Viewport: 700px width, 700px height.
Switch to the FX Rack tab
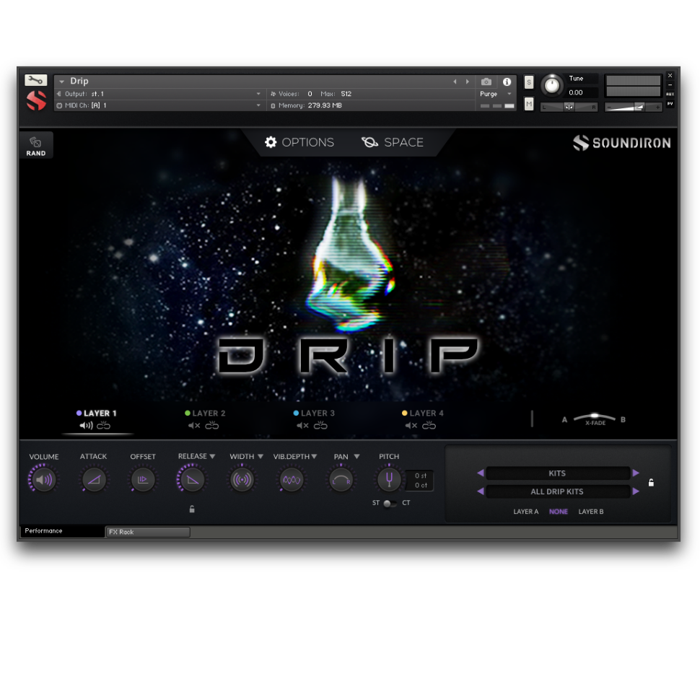point(148,532)
